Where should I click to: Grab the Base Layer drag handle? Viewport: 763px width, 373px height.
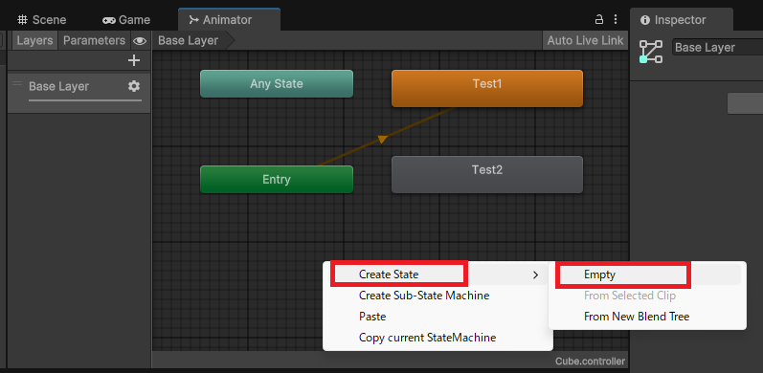pos(17,83)
